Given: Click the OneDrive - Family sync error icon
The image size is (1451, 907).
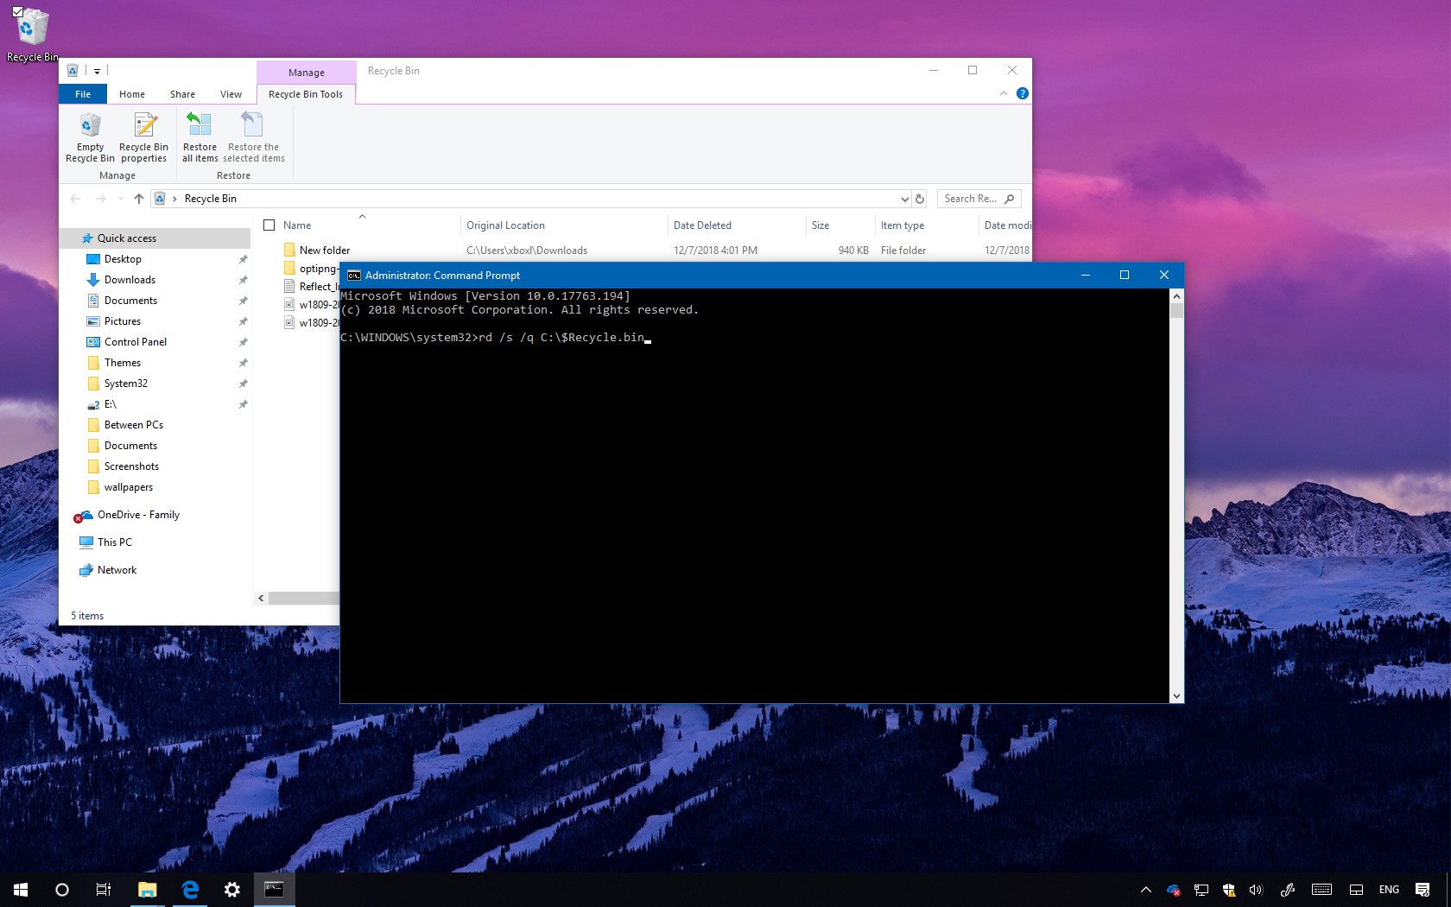Looking at the screenshot, I should pos(79,517).
